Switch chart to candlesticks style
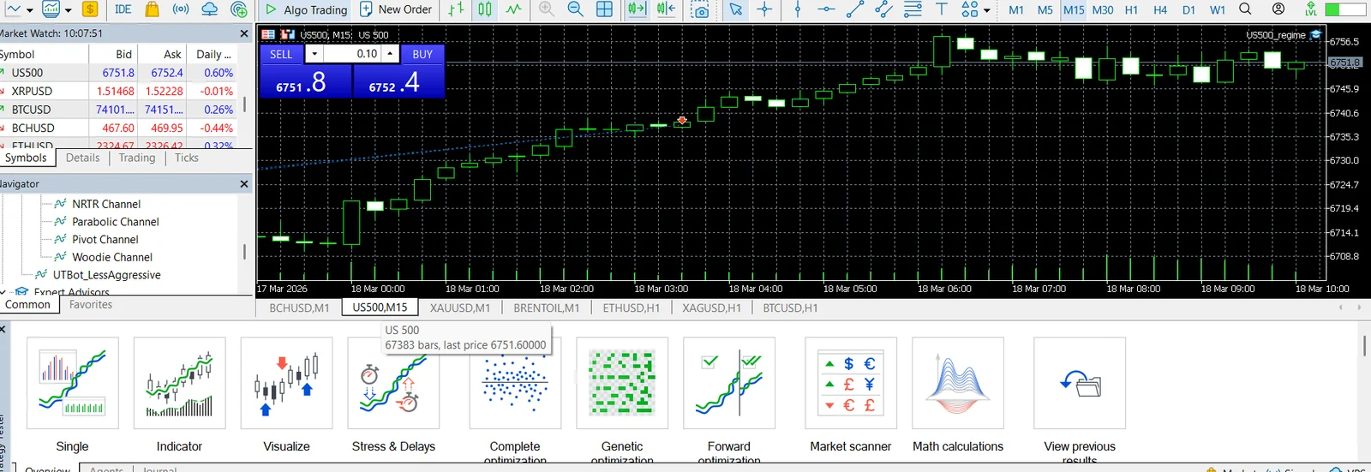 coord(485,9)
